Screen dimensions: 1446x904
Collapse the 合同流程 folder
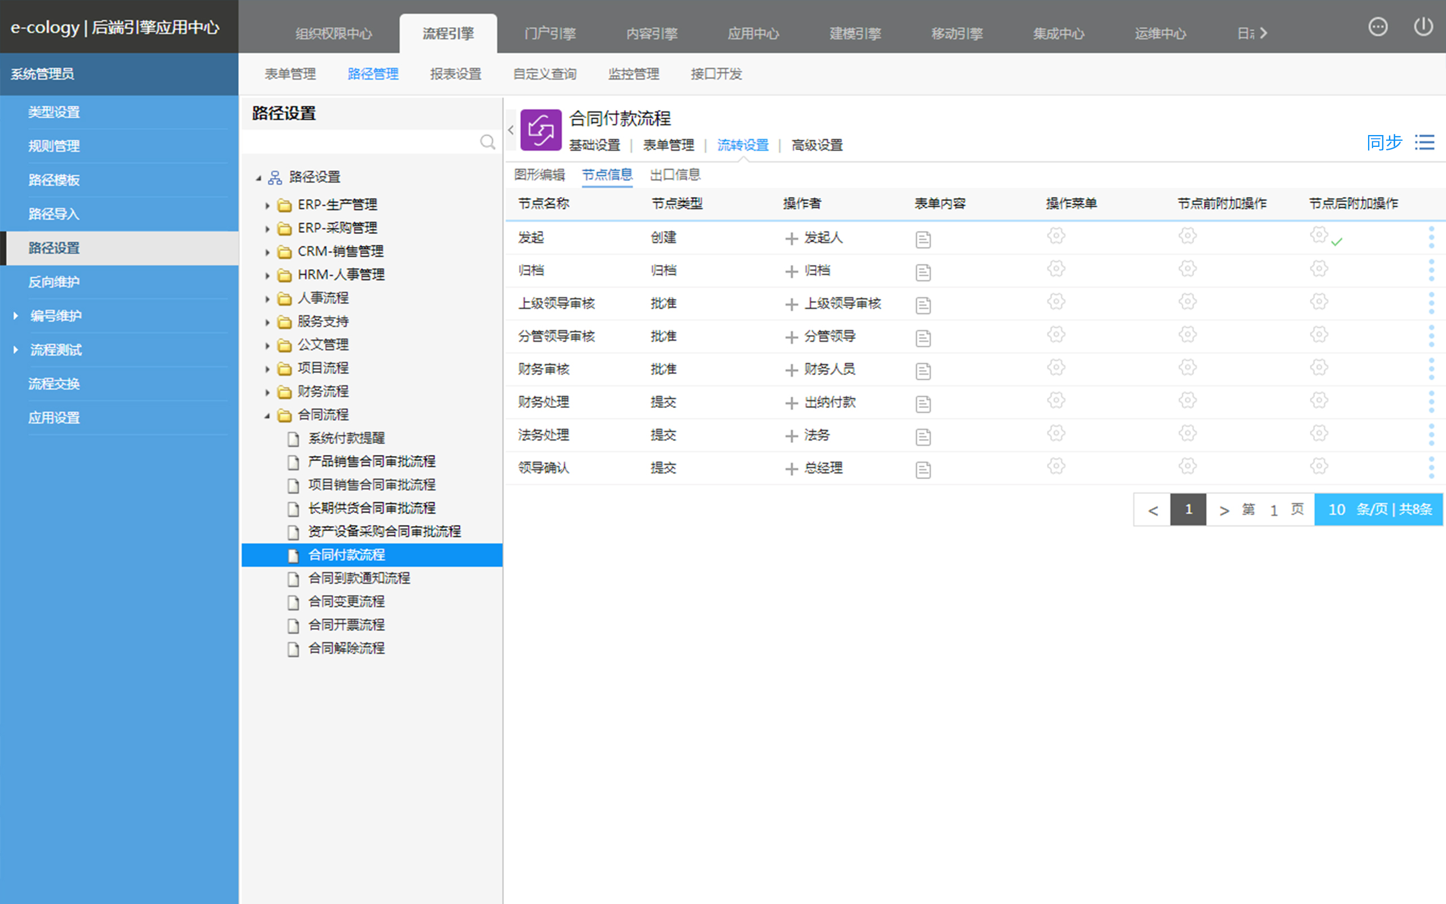(x=267, y=415)
